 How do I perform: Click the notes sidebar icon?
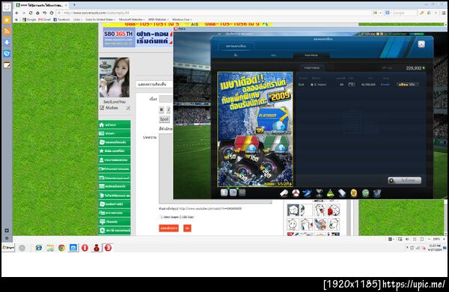[7, 65]
